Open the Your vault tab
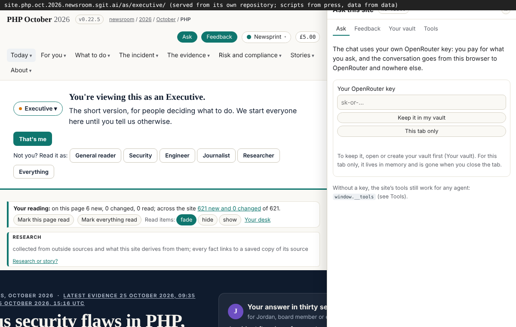The width and height of the screenshot is (516, 327). tap(402, 28)
